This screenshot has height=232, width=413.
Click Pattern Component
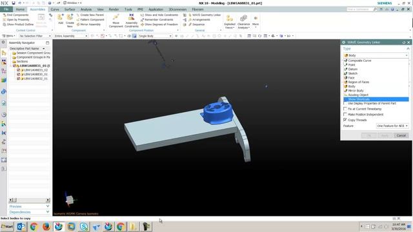coord(90,20)
